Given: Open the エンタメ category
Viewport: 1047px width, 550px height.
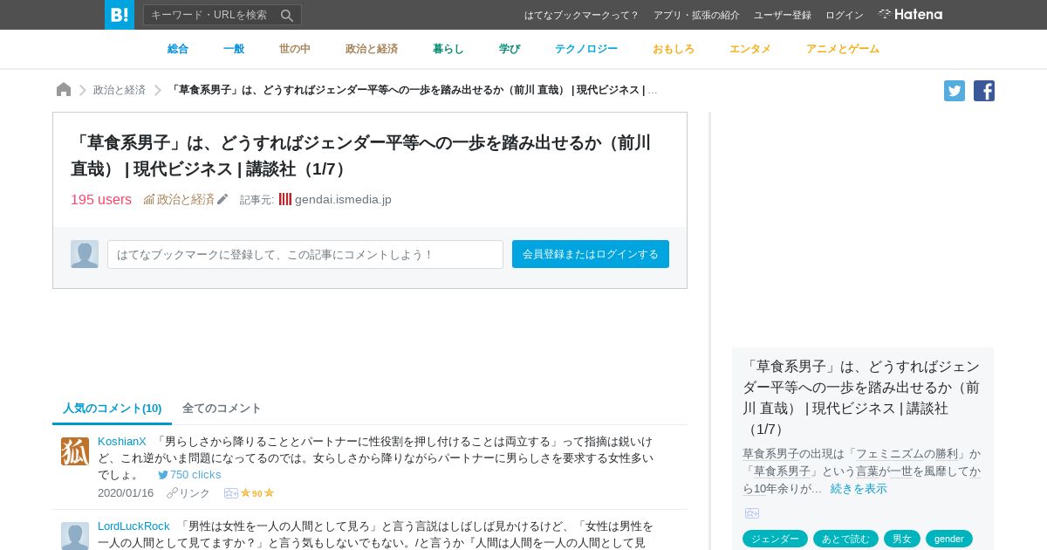Looking at the screenshot, I should pos(750,49).
